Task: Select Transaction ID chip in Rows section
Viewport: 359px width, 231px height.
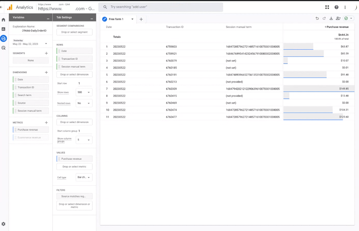Action: [74, 59]
